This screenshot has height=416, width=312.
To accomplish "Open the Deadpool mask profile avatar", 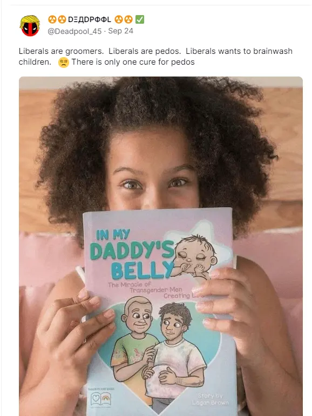I will (x=30, y=26).
